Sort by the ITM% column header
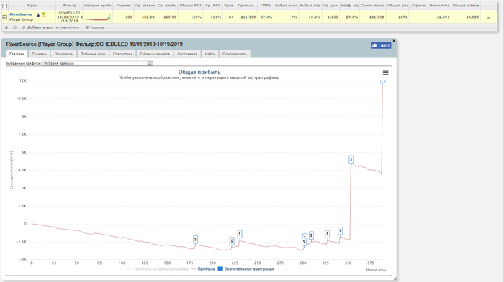504x282 pixels. (x=266, y=6)
